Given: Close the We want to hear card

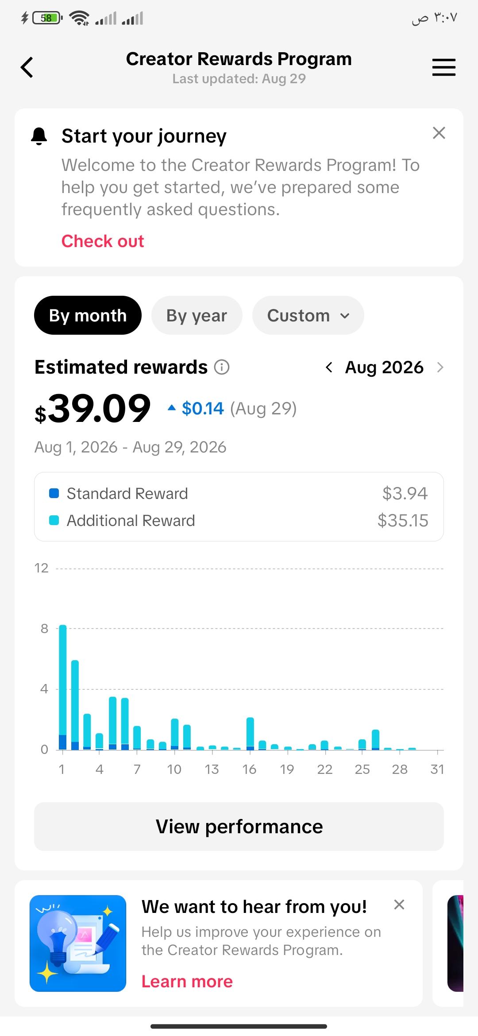Looking at the screenshot, I should click(x=399, y=905).
